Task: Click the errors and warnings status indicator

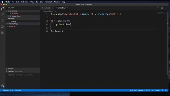Action: (18, 90)
